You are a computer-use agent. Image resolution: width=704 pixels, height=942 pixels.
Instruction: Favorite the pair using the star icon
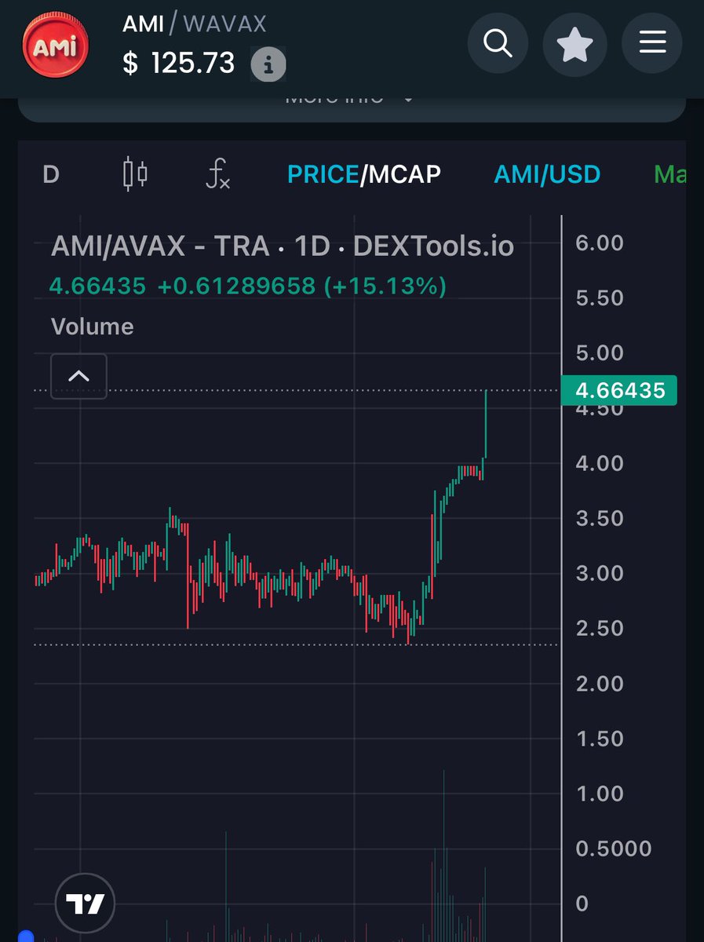(575, 45)
